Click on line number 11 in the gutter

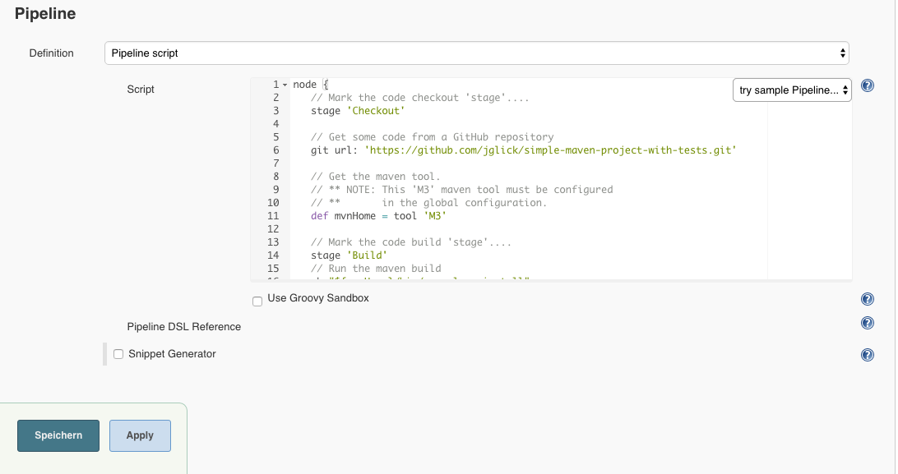click(273, 216)
